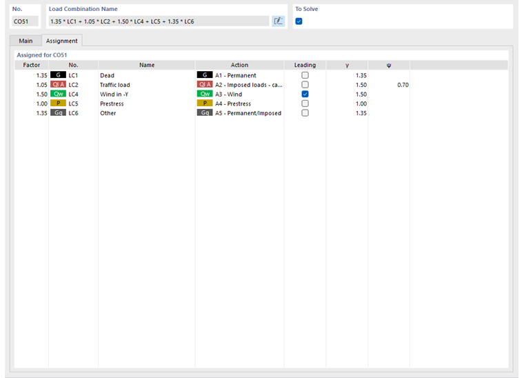Image resolution: width=524 pixels, height=378 pixels.
Task: Check Leading for LC2 Traffic load row
Action: click(305, 85)
